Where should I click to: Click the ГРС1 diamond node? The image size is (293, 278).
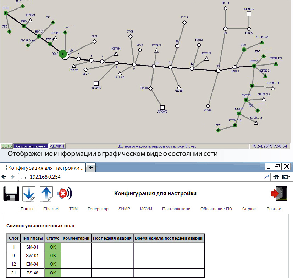click(95, 41)
